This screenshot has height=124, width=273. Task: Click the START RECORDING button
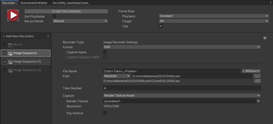pyautogui.click(x=66, y=11)
